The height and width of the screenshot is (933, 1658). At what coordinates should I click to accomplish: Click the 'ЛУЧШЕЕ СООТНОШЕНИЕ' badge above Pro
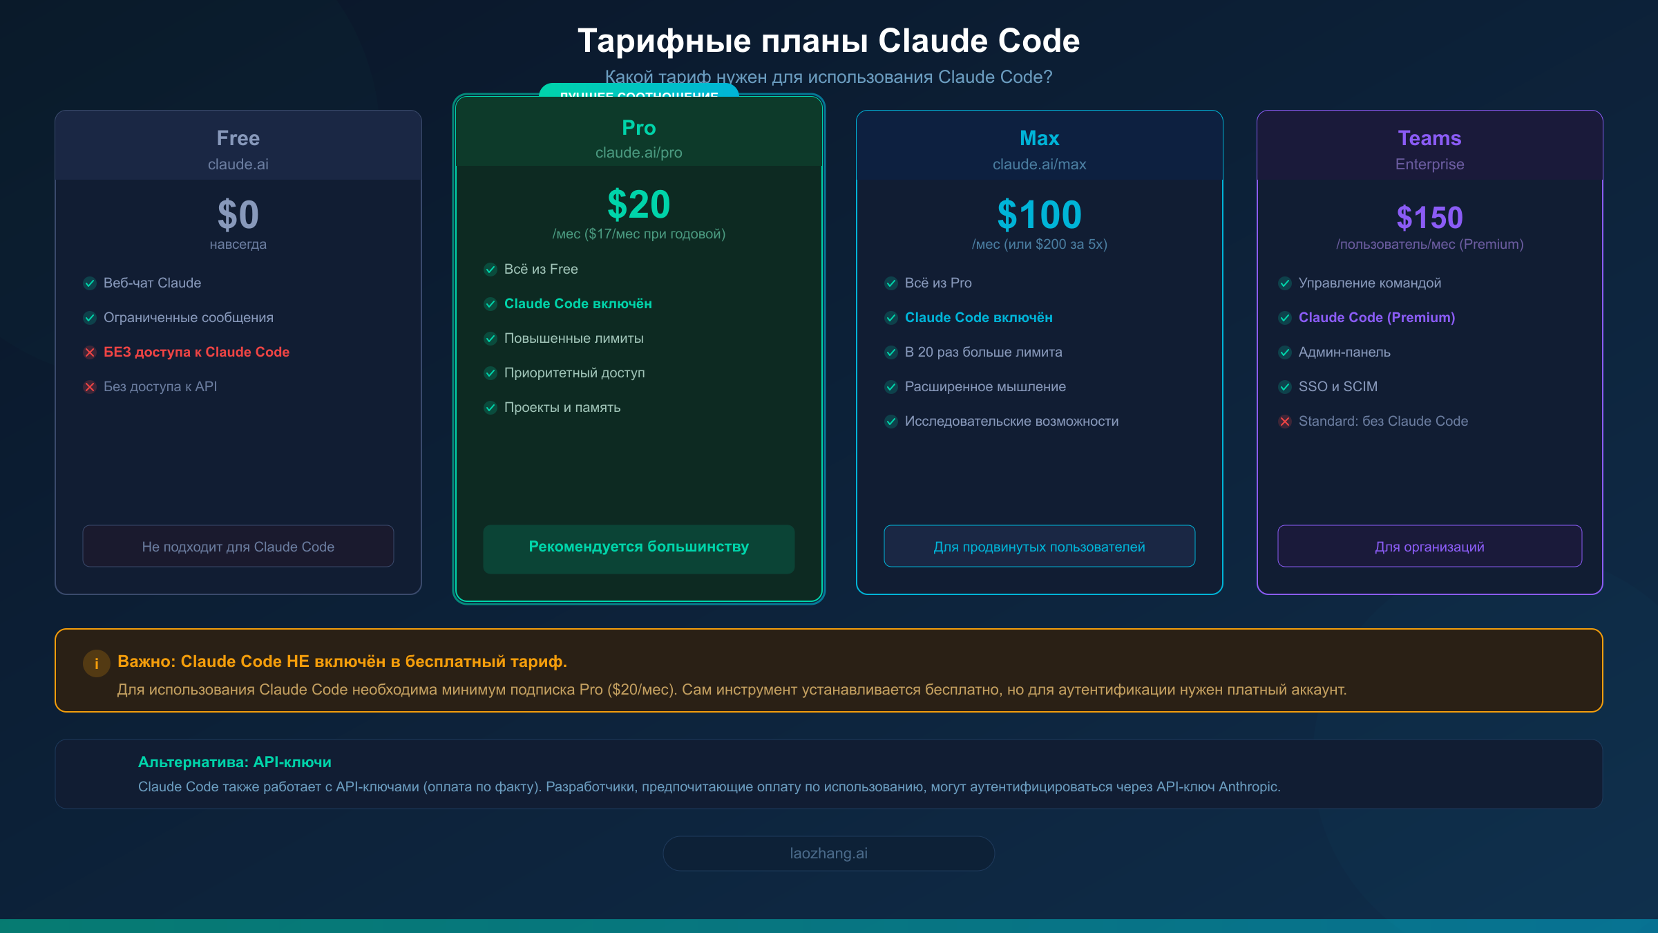638,93
